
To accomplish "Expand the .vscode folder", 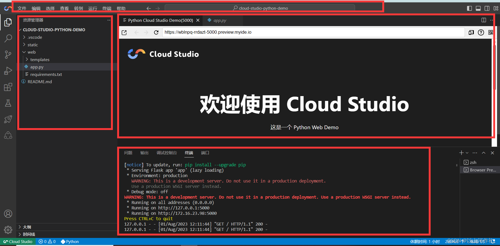I will click(x=35, y=37).
